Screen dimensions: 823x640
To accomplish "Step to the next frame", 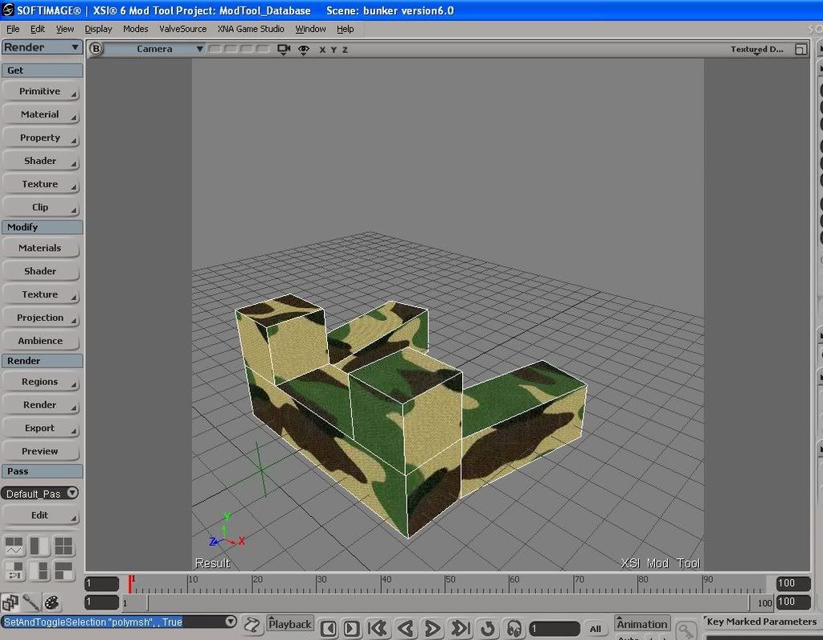I will point(351,628).
